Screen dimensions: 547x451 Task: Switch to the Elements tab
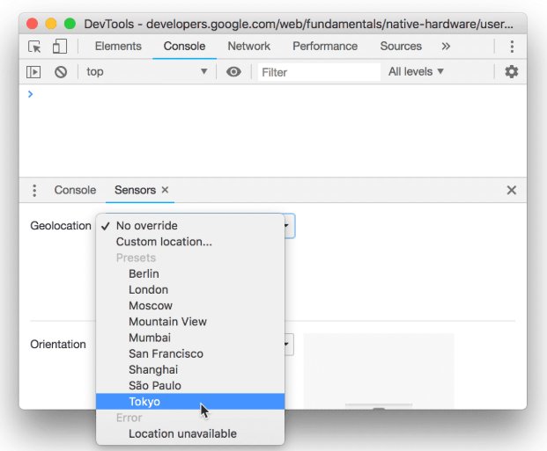118,47
